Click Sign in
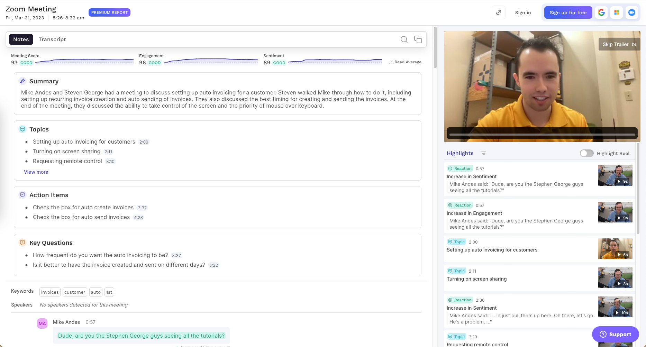The height and width of the screenshot is (347, 646). click(523, 12)
